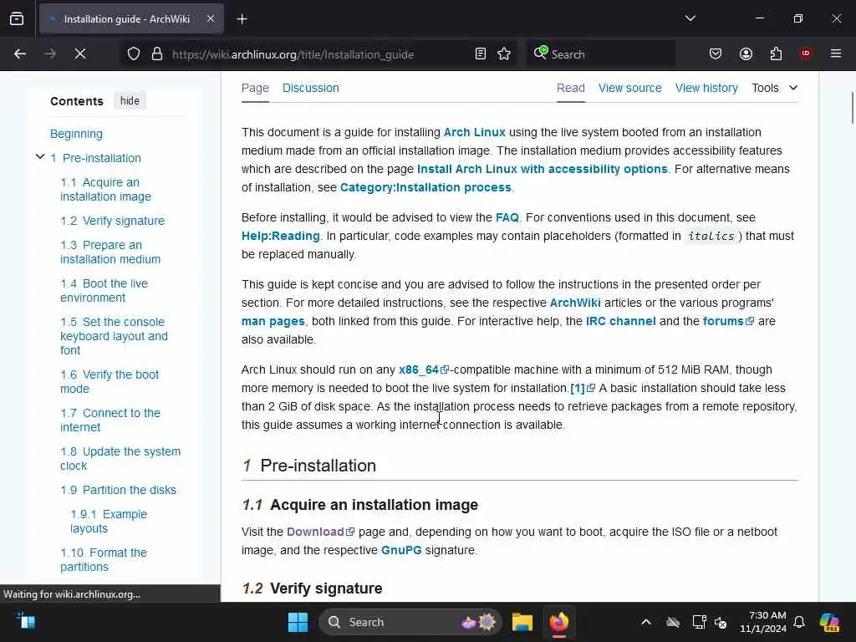Viewport: 856px width, 642px height.
Task: Go to 1.9 Partition the disks
Action: tap(119, 490)
